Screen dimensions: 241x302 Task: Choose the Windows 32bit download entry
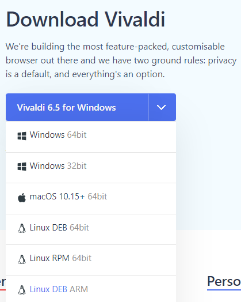pos(91,168)
